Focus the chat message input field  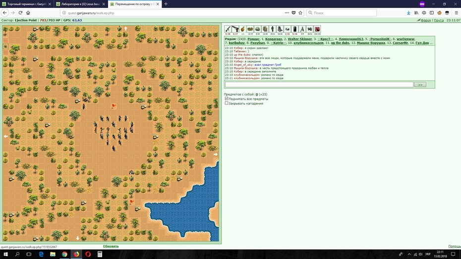(x=319, y=85)
